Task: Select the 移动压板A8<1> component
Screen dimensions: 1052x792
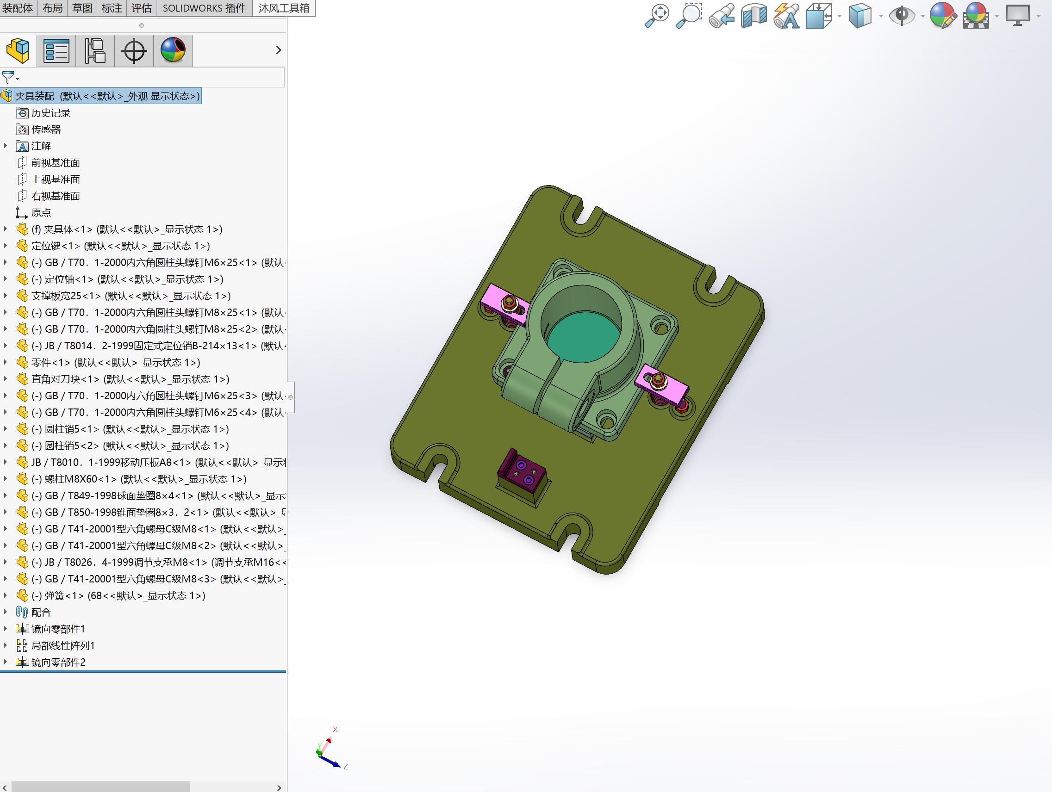Action: coord(150,462)
